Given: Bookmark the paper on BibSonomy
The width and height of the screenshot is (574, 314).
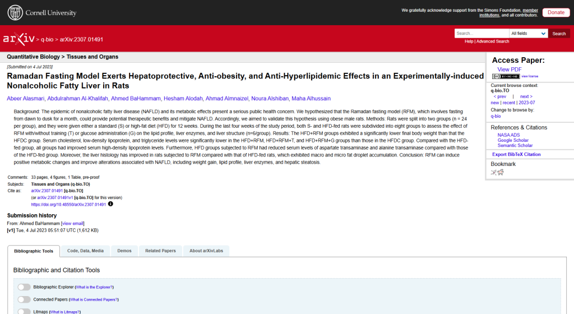Looking at the screenshot, I should [494, 172].
